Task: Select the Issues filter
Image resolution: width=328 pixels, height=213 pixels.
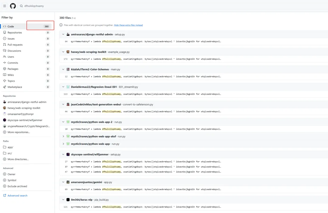Action: (26, 38)
